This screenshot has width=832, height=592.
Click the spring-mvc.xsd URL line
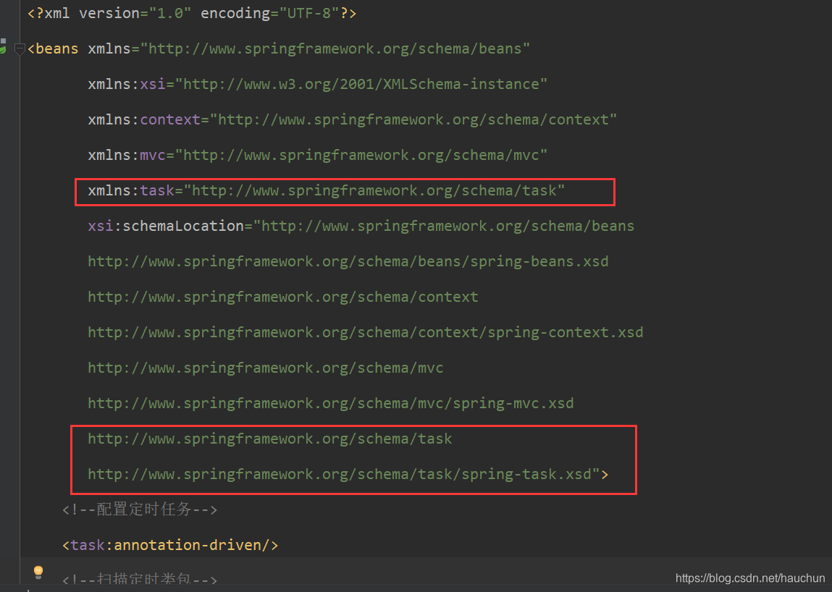(331, 404)
